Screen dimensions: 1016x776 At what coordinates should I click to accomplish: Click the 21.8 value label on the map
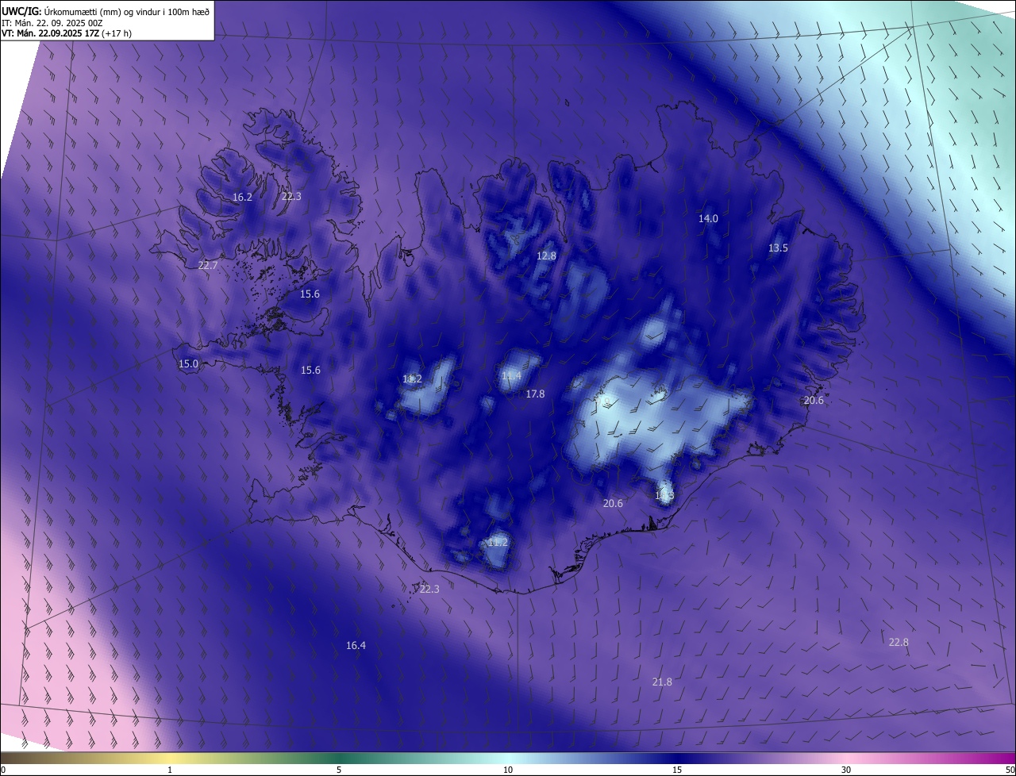click(662, 682)
